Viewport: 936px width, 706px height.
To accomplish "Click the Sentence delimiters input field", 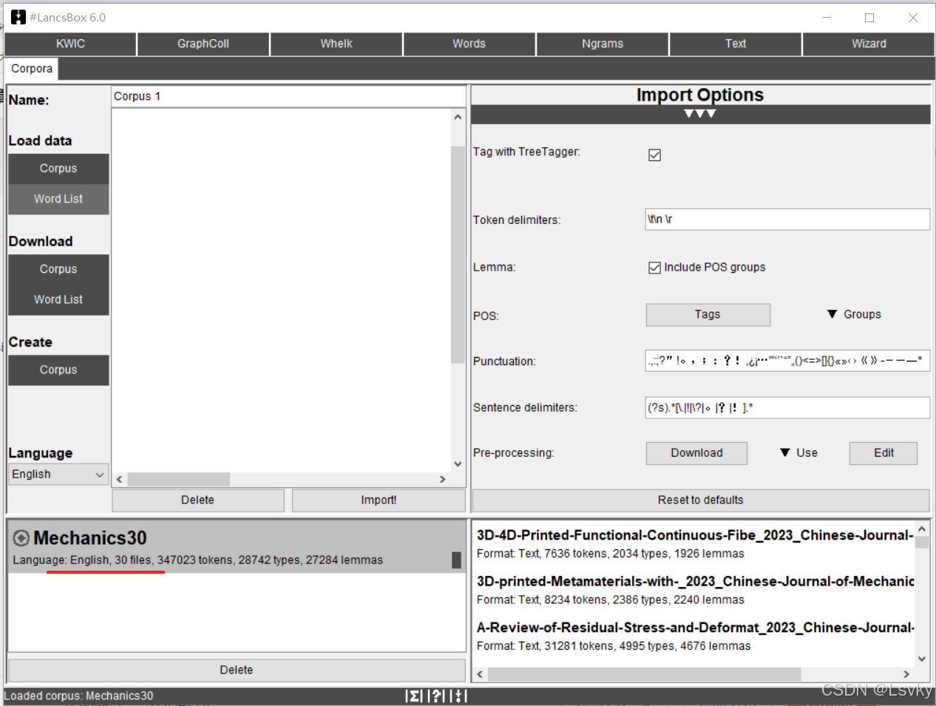I will click(x=787, y=407).
